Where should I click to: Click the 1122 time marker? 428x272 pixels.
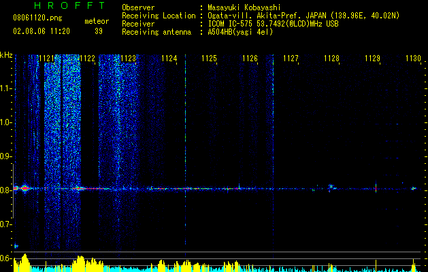tap(87, 58)
